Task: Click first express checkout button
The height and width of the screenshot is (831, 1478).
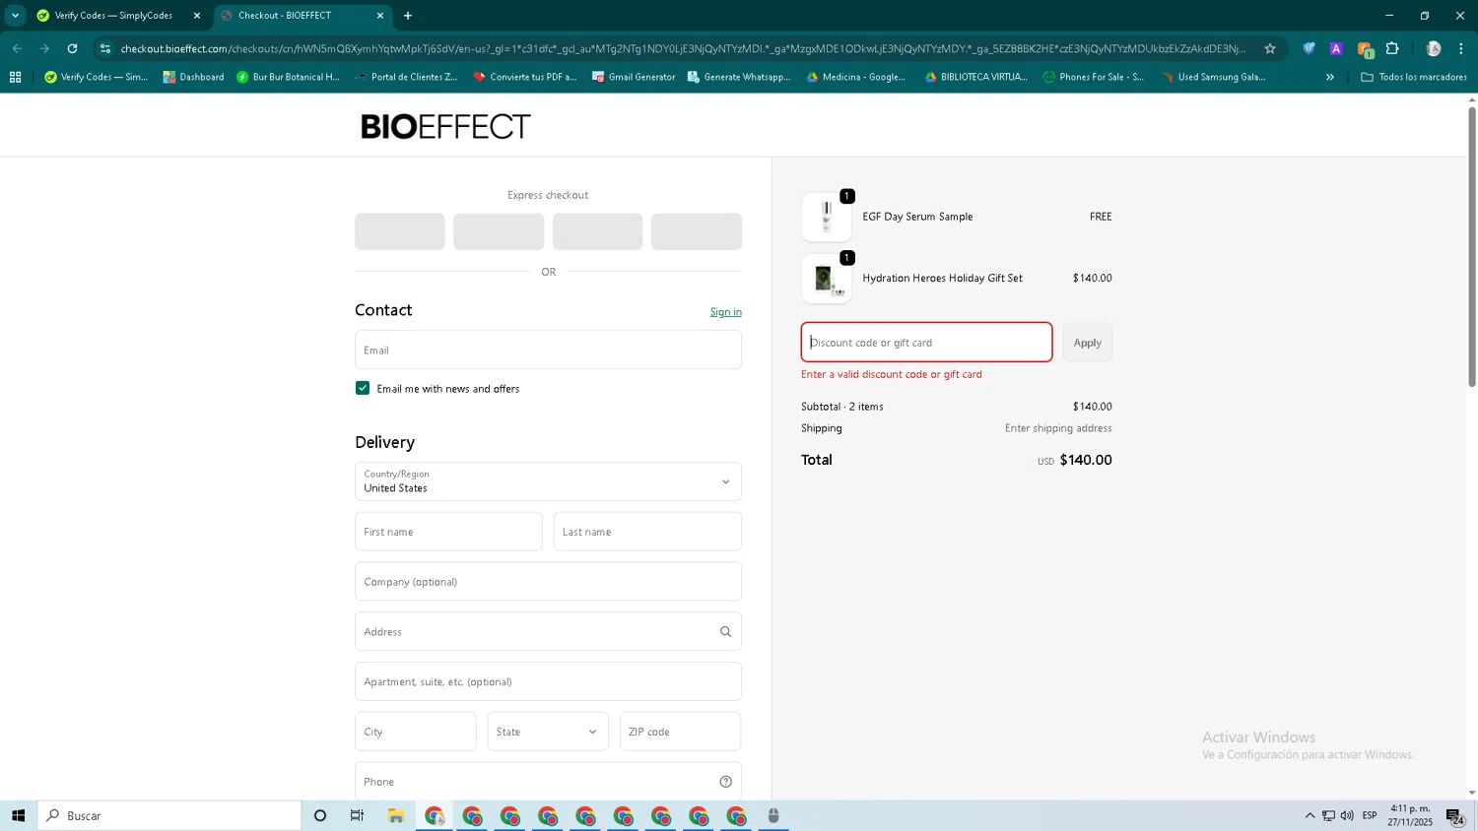Action: tap(400, 231)
